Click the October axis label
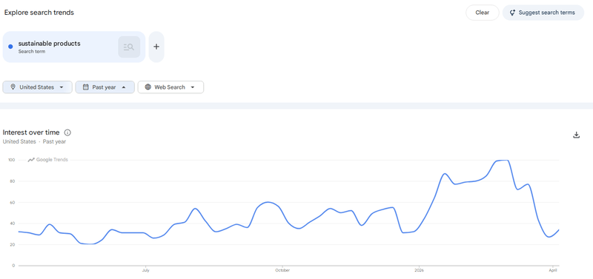Image resolution: width=593 pixels, height=279 pixels. [282, 270]
